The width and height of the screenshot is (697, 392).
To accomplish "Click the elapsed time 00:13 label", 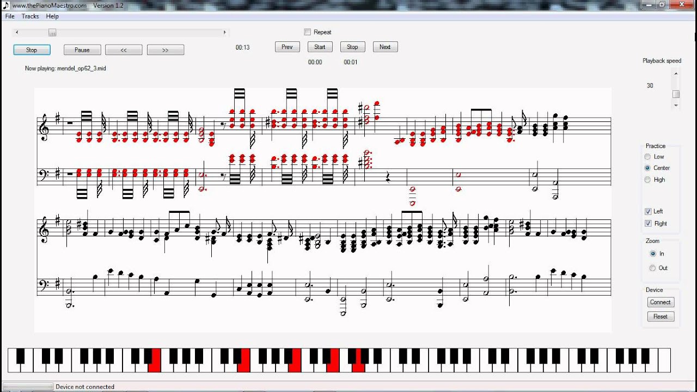I will pyautogui.click(x=243, y=47).
